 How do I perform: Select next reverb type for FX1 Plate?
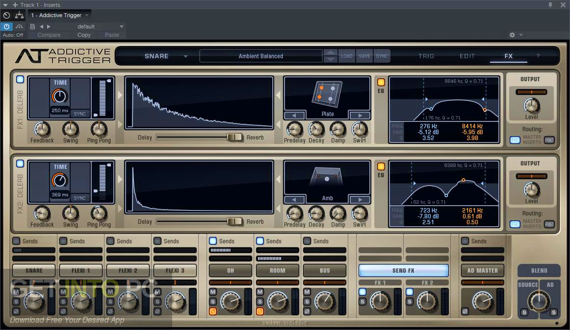tap(360, 116)
